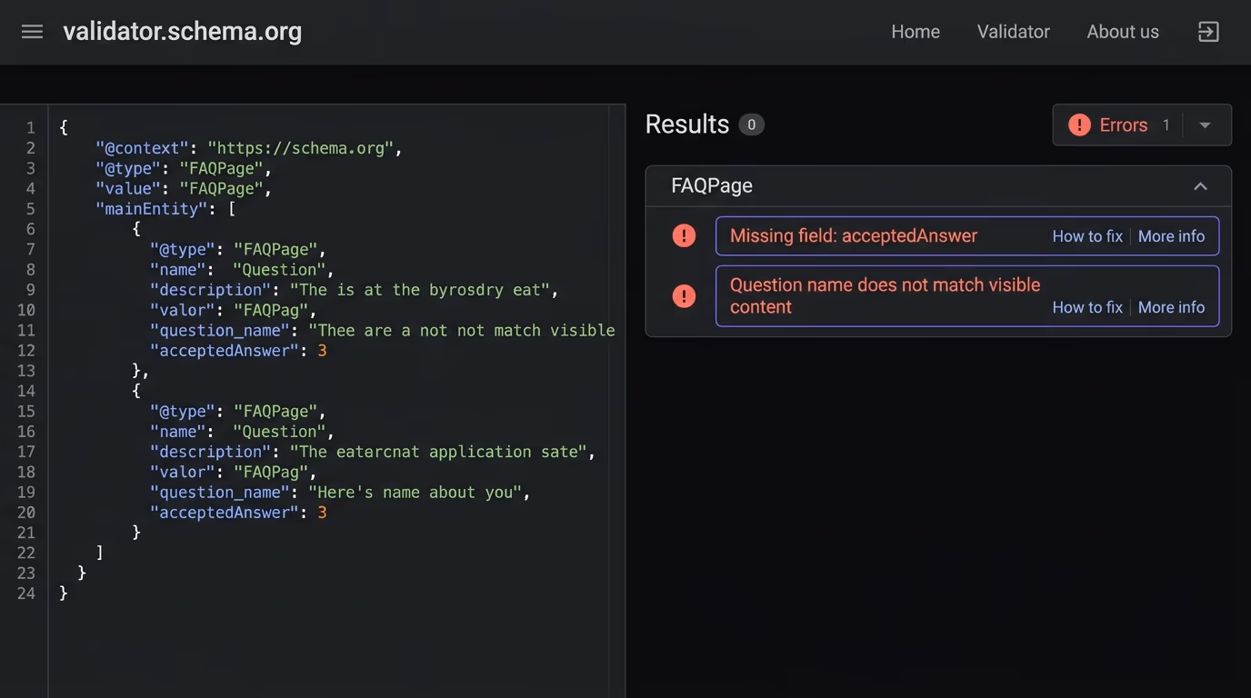
Task: Collapse the FAQPage results section
Action: coord(1200,186)
